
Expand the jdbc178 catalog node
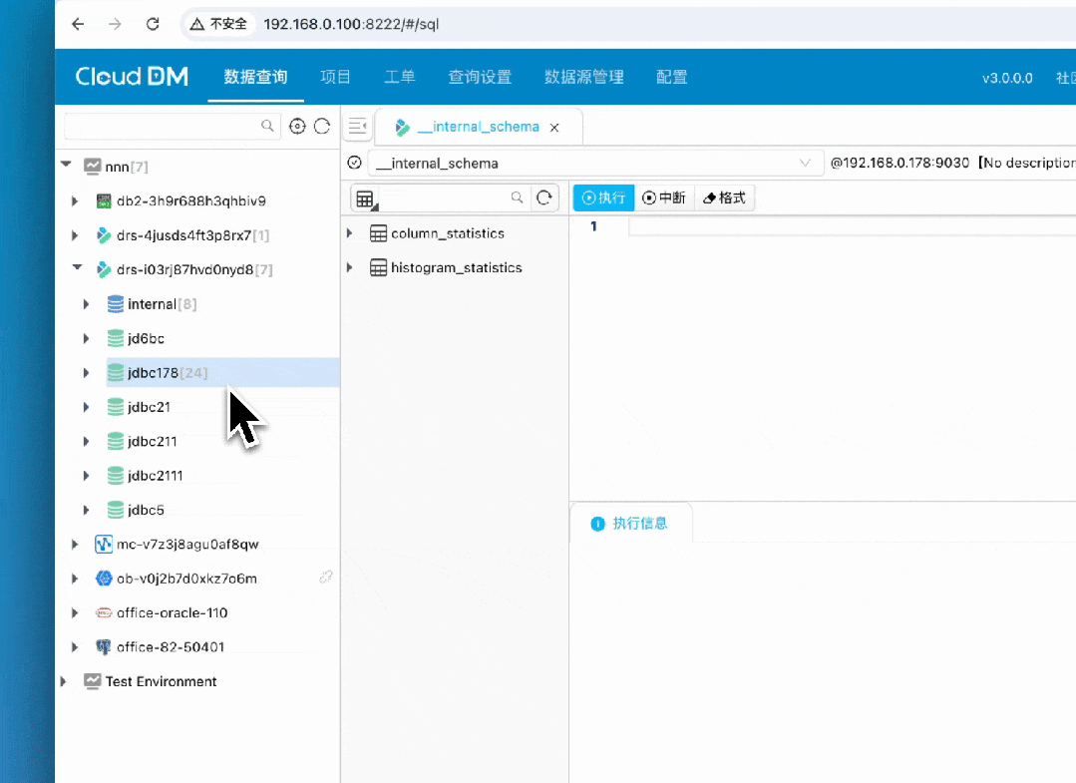coord(86,373)
